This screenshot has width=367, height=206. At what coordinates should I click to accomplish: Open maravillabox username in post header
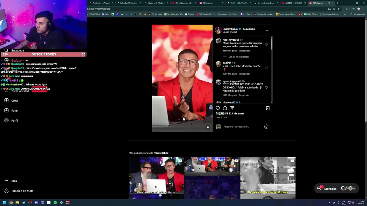[x=231, y=29]
